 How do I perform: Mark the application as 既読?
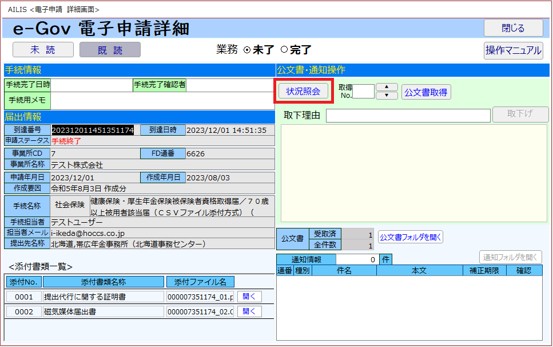coord(110,50)
